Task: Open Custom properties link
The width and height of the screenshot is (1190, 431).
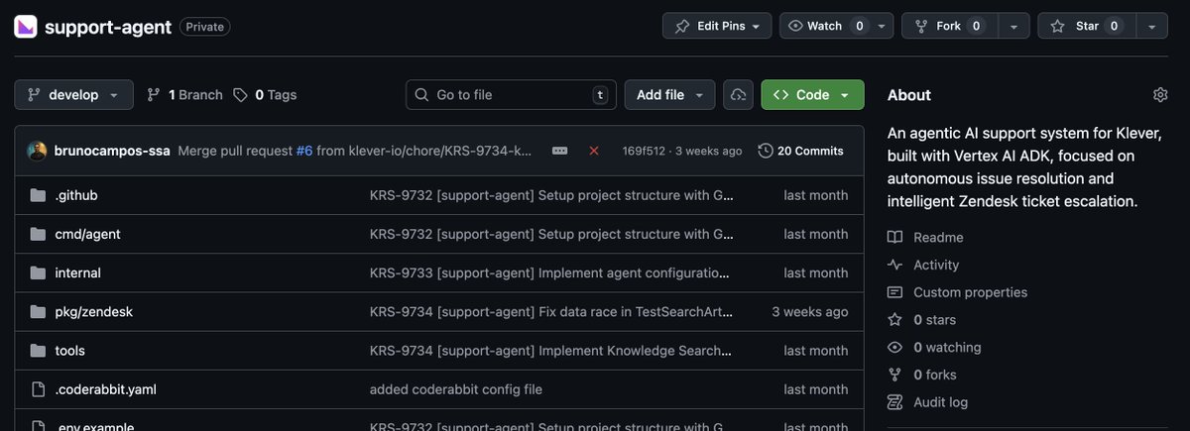Action: point(970,292)
